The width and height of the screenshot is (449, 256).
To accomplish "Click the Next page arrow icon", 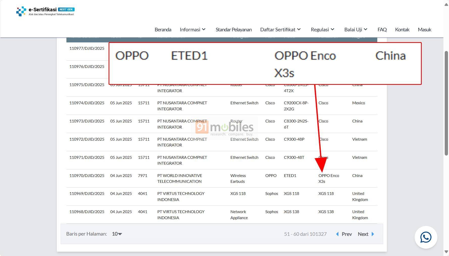I will 373,234.
